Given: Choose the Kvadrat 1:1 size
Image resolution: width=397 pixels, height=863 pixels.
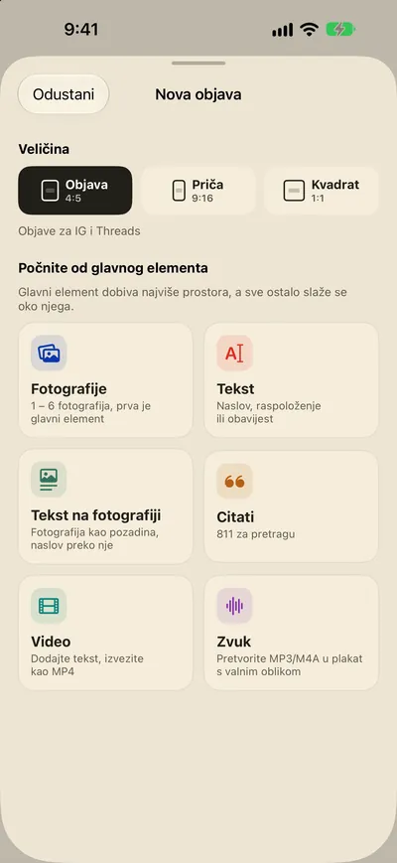Looking at the screenshot, I should coord(322,191).
